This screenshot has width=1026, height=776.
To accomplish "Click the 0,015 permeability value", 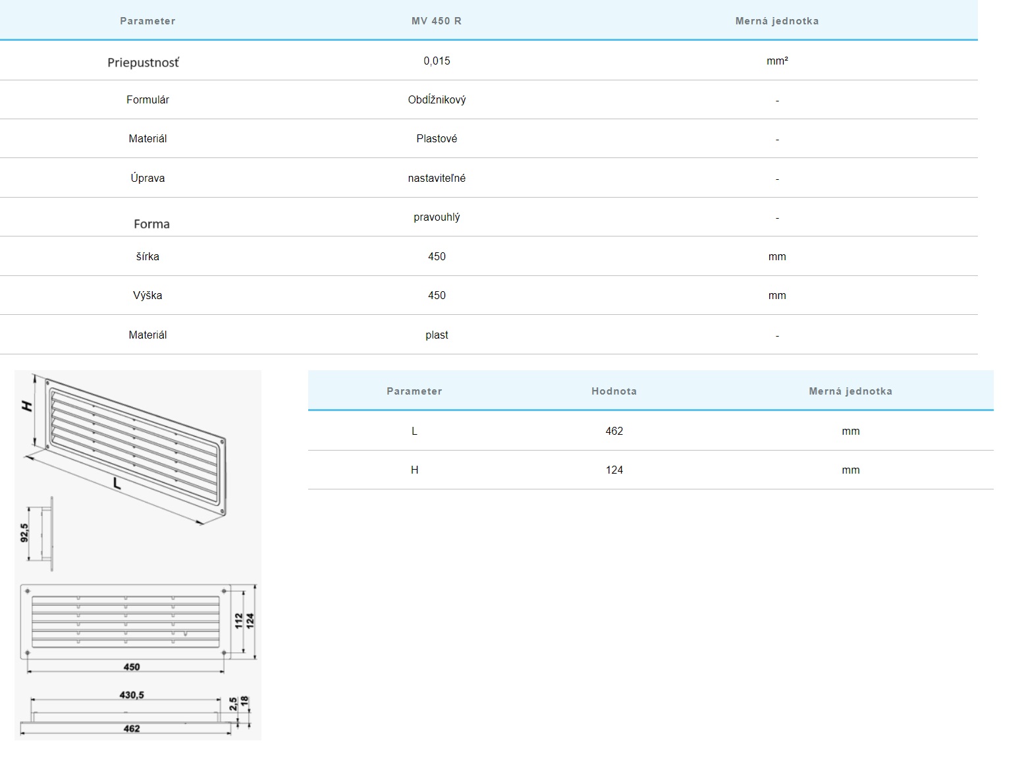I will click(437, 61).
